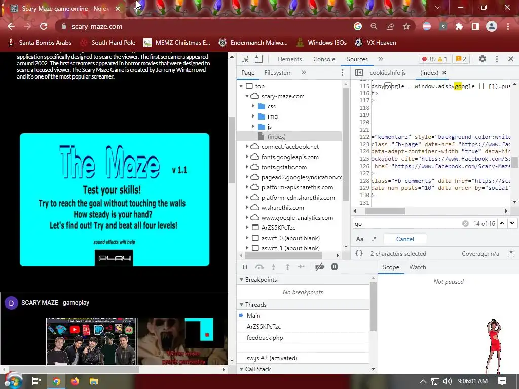
Task: Open Firefox from the taskbar
Action: pos(75,381)
